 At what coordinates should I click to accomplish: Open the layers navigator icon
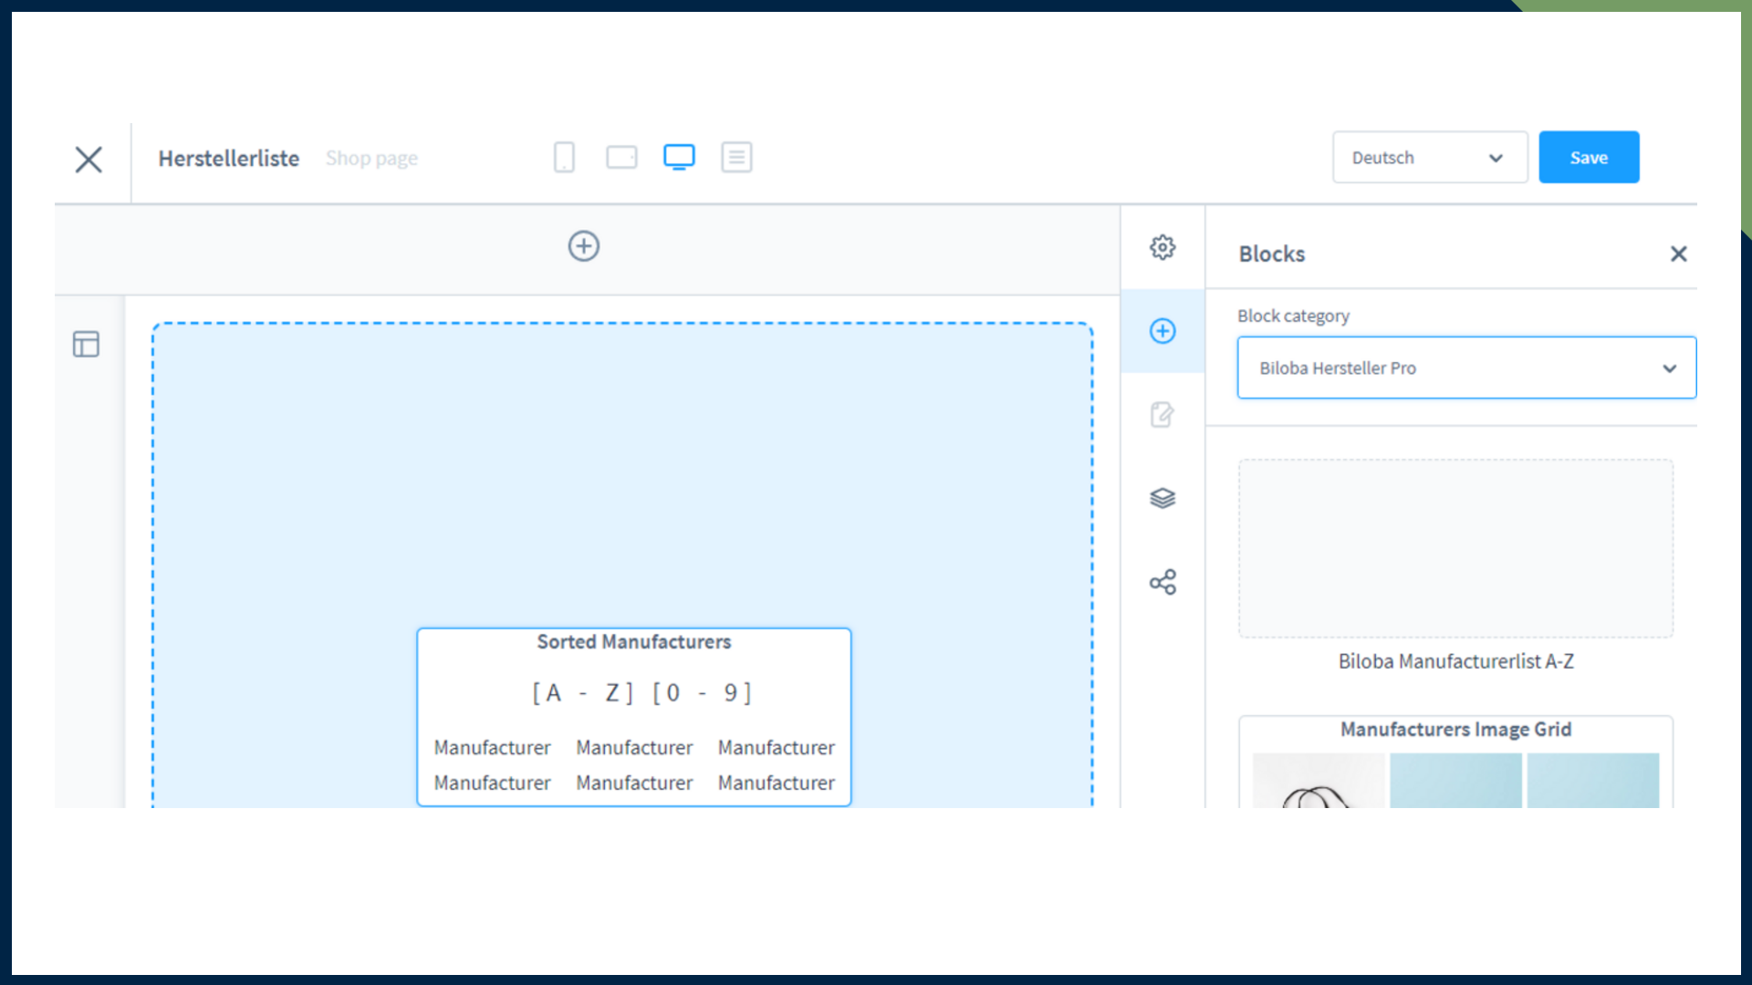click(1163, 498)
